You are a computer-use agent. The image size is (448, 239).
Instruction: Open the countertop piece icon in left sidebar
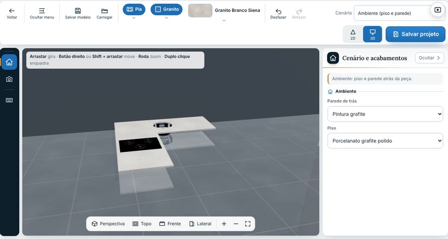[x=9, y=100]
